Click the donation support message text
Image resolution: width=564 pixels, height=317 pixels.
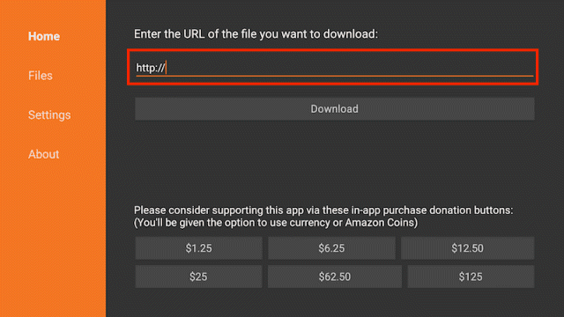click(x=323, y=210)
